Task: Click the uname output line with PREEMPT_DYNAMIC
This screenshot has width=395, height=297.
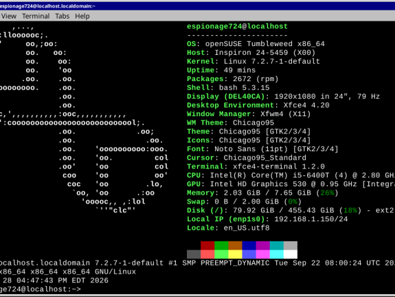Action: point(198,263)
